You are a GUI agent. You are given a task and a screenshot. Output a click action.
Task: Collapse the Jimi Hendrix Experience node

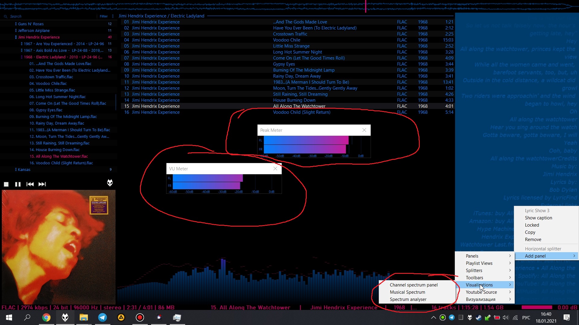(x=16, y=37)
